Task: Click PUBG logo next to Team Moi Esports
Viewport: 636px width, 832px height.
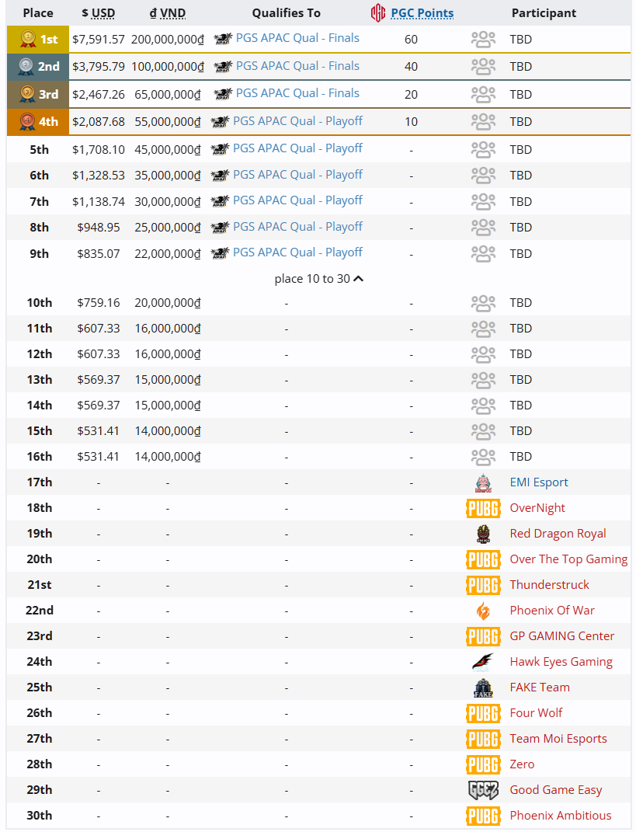Action: 483,739
